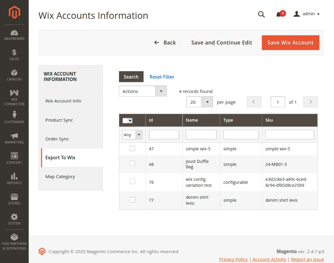
Task: Switch to the Map Category tab
Action: click(x=60, y=177)
